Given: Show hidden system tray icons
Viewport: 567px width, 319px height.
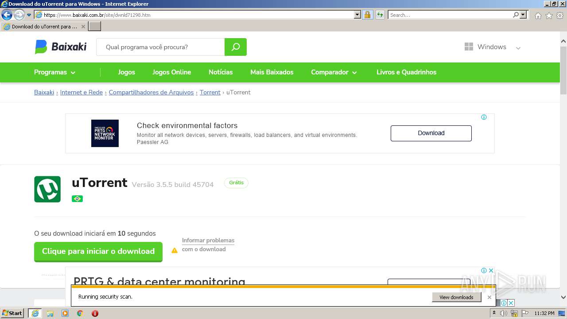Looking at the screenshot, I should pyautogui.click(x=494, y=313).
